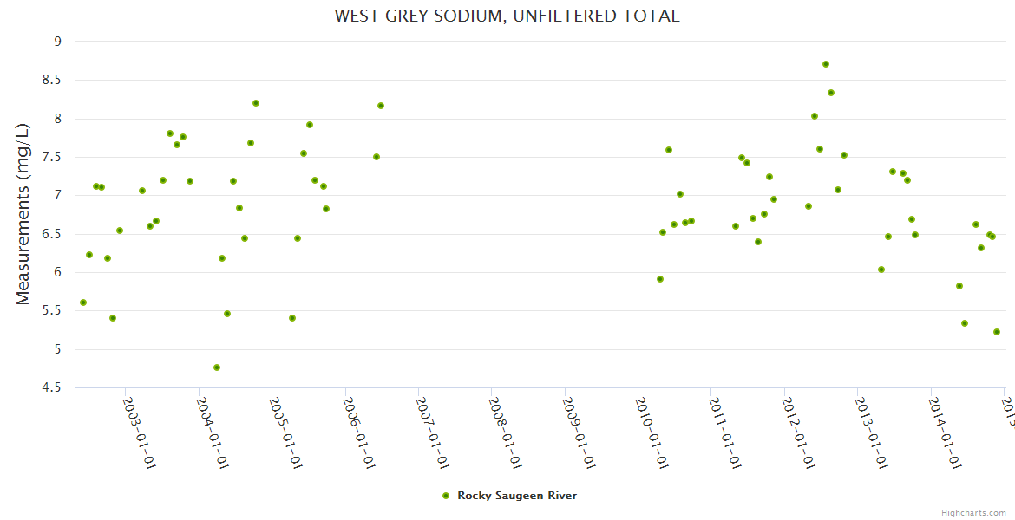Select the lowest 2010 data point near 5.9

pyautogui.click(x=660, y=279)
